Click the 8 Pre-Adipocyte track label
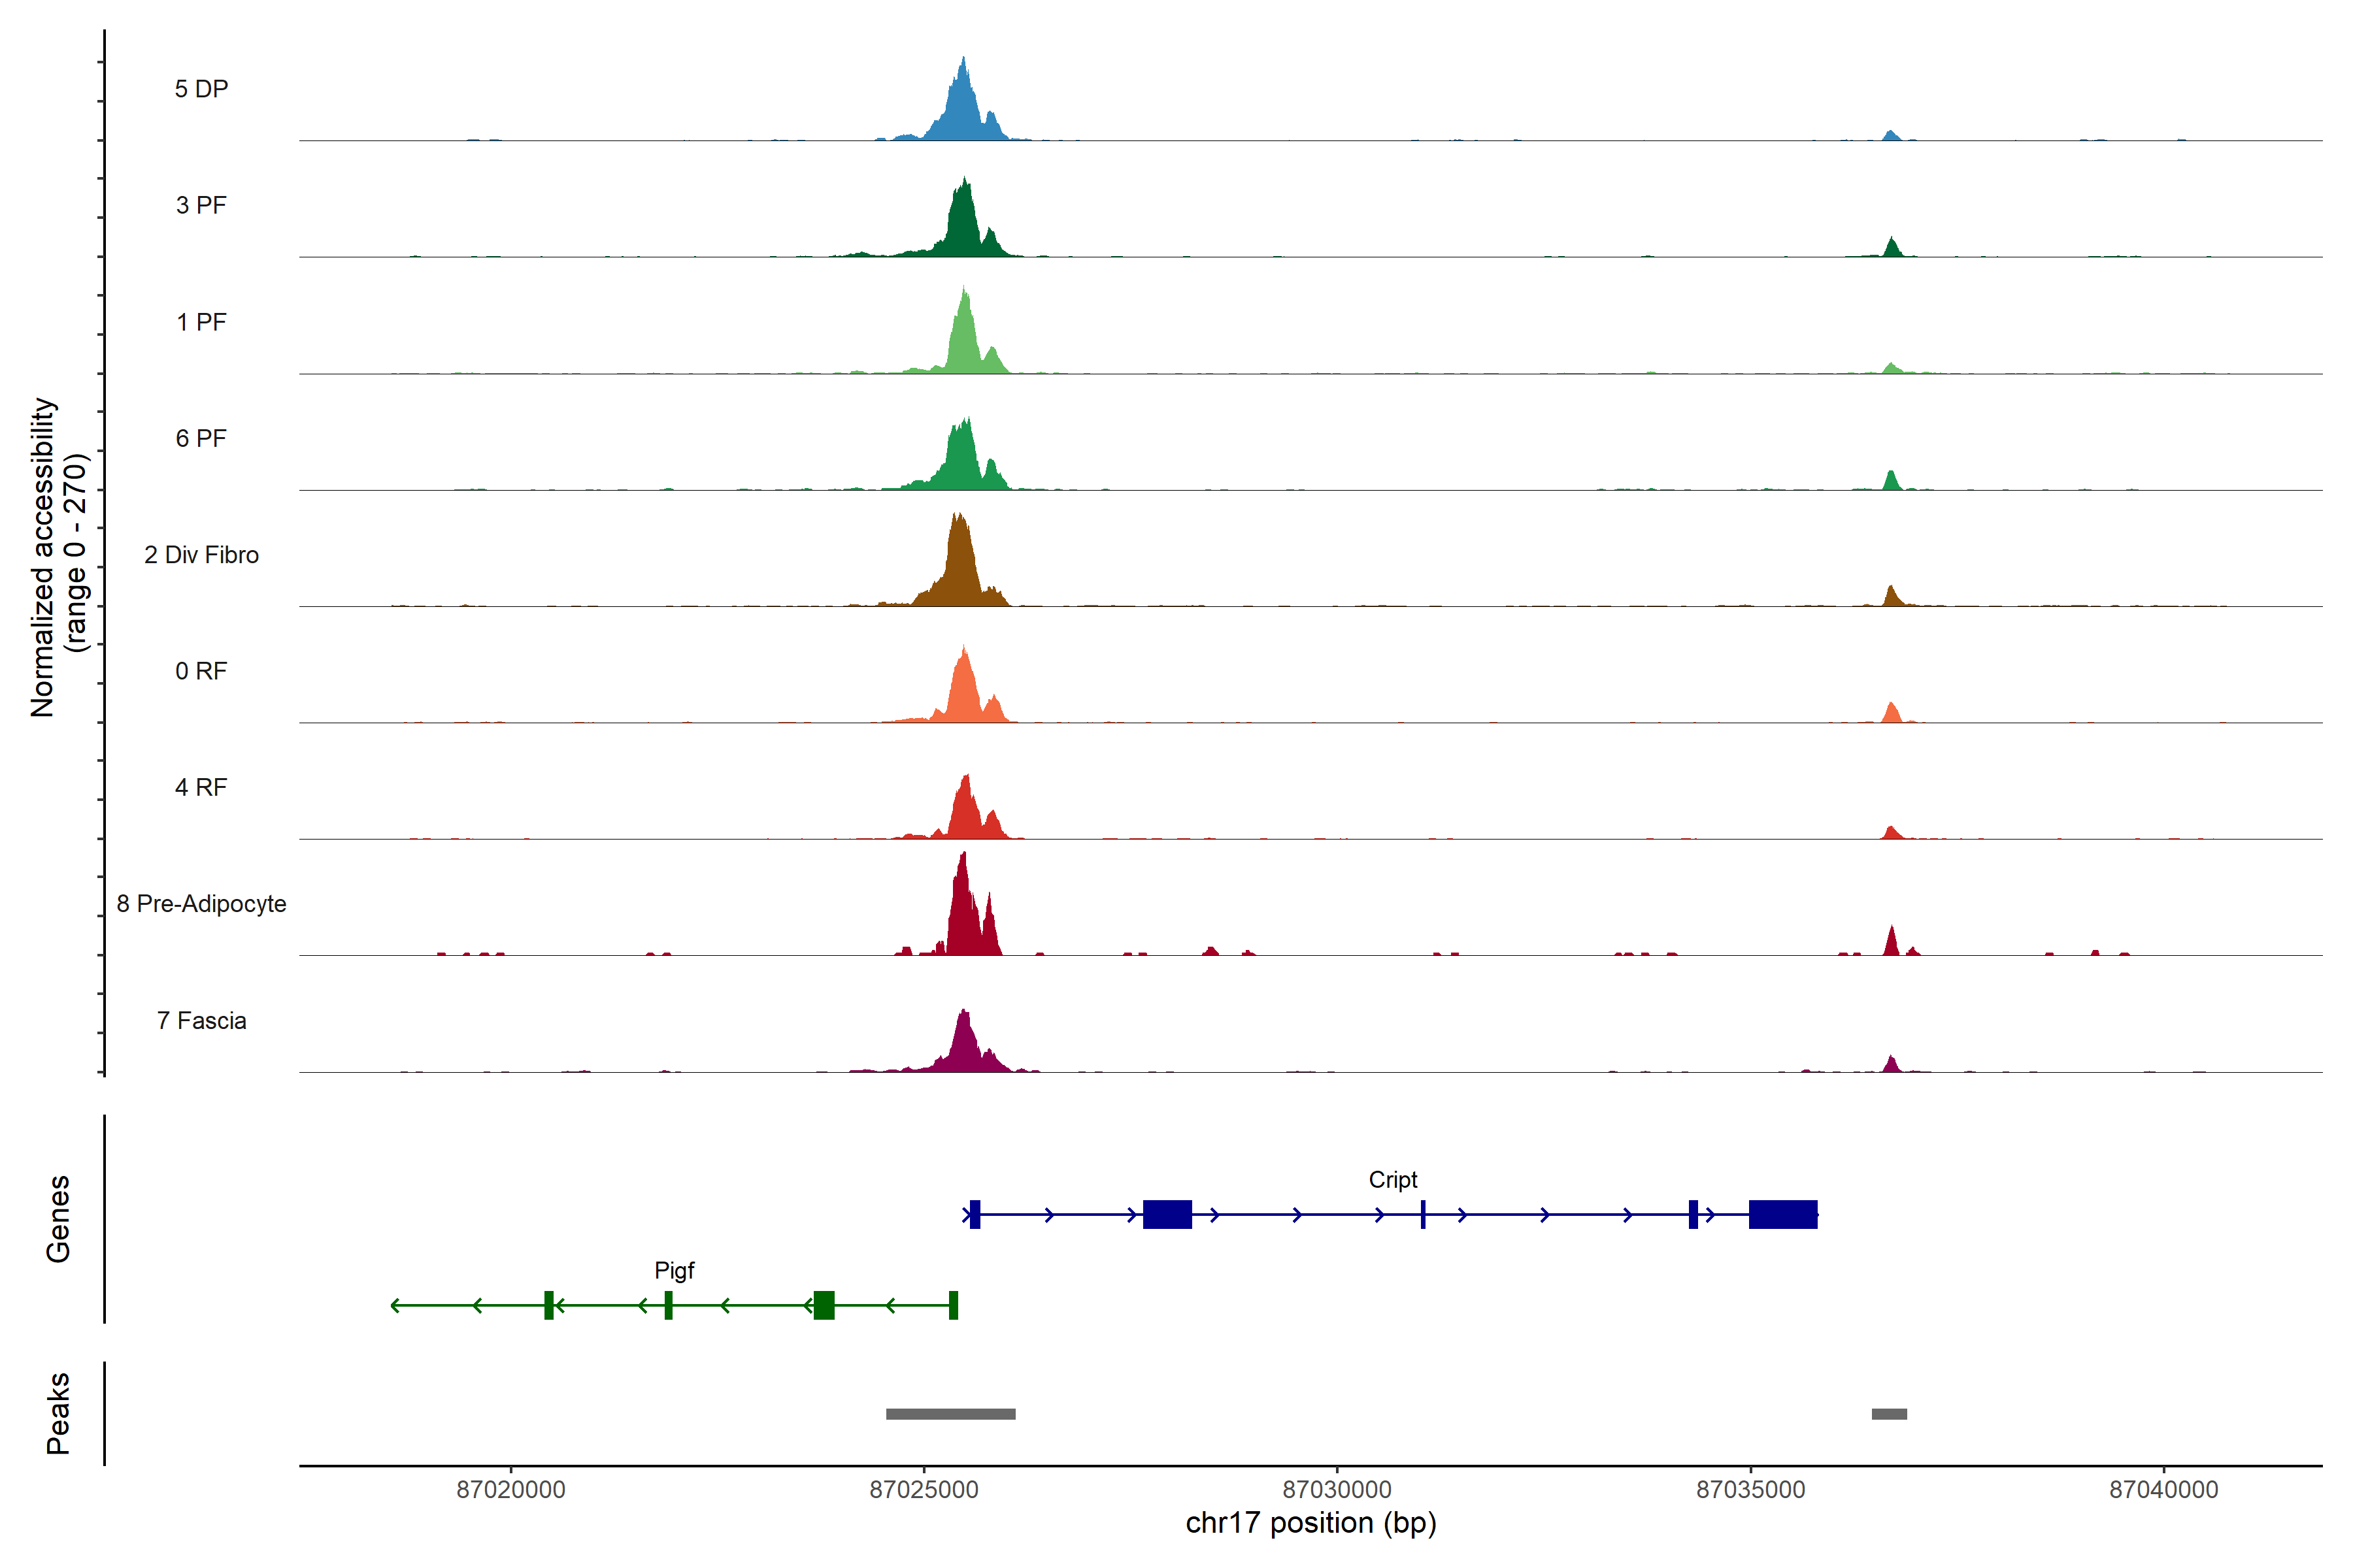2353x1568 pixels. tap(201, 903)
